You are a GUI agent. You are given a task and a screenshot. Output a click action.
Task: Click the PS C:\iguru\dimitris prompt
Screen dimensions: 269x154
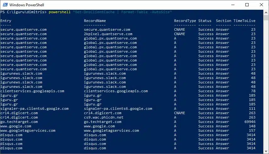(23, 12)
